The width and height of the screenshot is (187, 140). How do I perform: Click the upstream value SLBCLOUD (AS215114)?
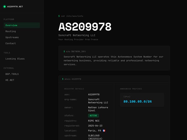coord(95,137)
